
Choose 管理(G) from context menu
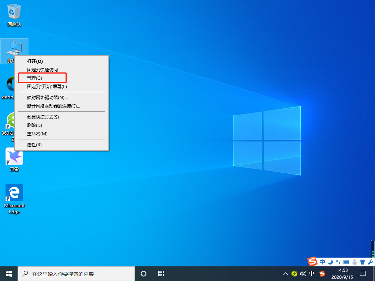tap(35, 78)
